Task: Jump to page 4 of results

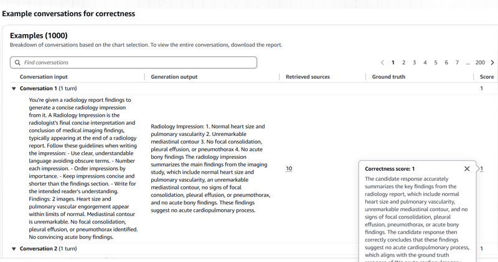Action: coord(425,63)
